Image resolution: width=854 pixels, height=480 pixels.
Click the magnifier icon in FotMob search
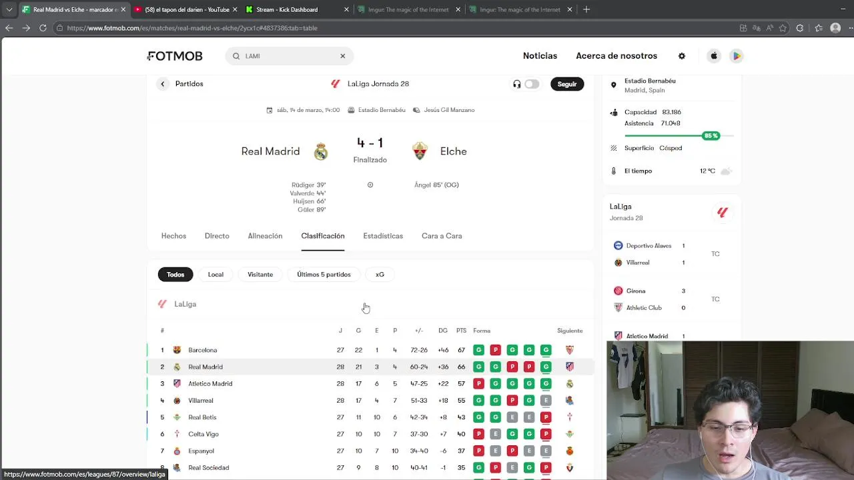coord(236,56)
